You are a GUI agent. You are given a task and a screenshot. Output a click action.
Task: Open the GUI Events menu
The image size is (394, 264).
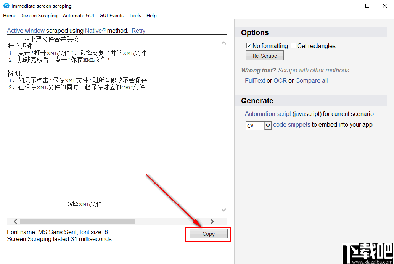click(111, 16)
